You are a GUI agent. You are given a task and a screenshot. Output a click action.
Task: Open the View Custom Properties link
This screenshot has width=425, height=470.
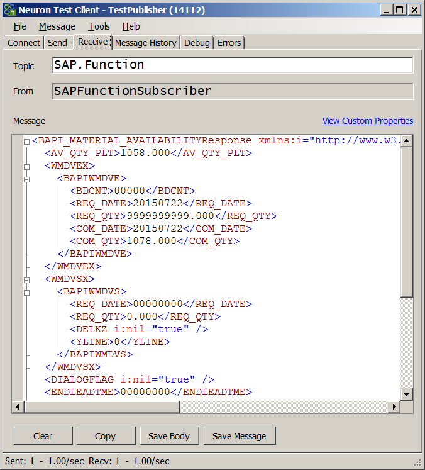pyautogui.click(x=368, y=121)
